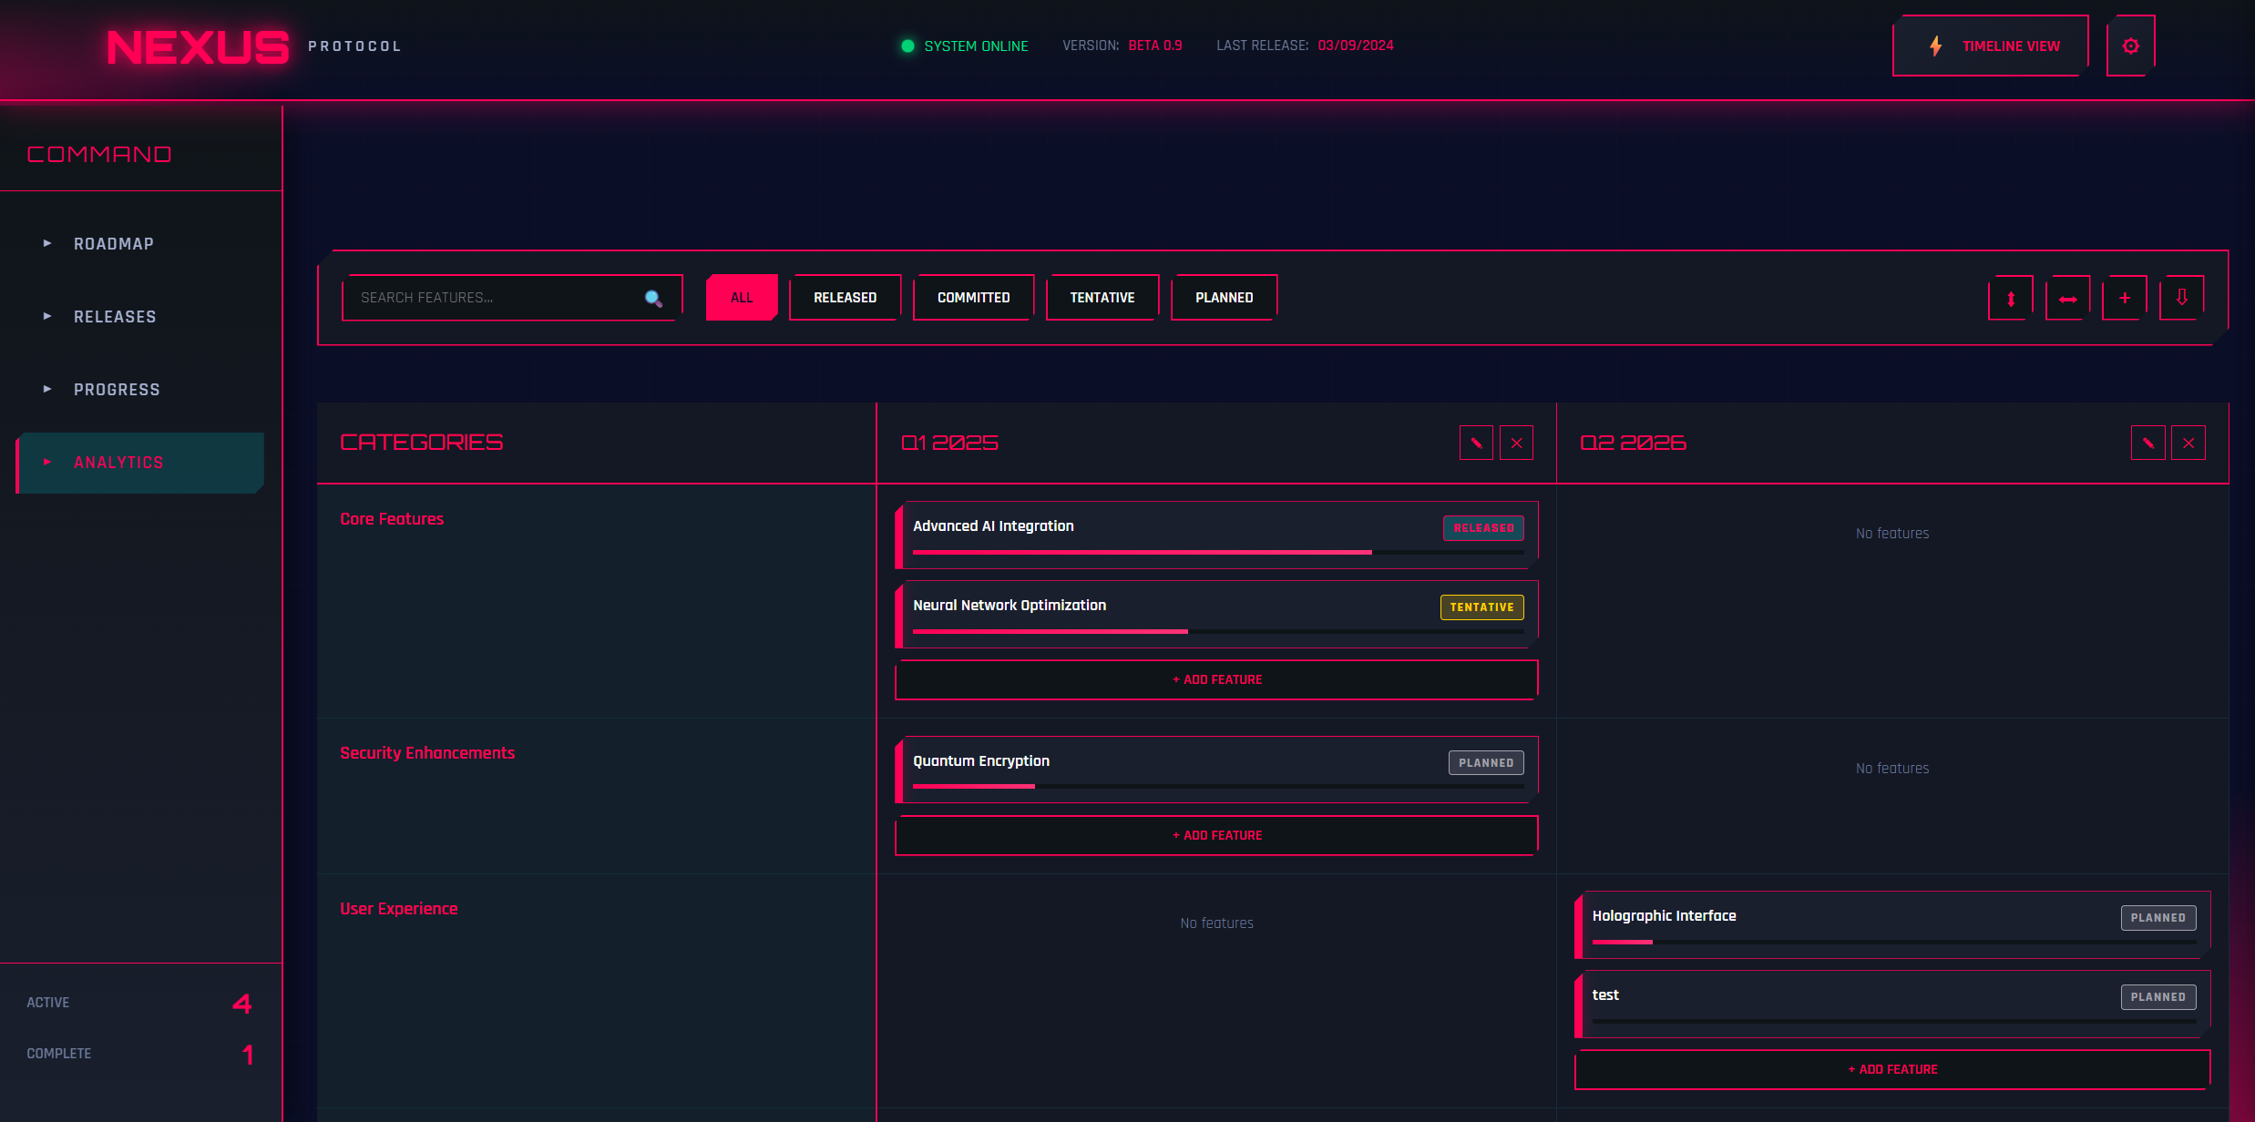The width and height of the screenshot is (2255, 1122).
Task: Edit the Q1 2025 column
Action: click(1476, 443)
